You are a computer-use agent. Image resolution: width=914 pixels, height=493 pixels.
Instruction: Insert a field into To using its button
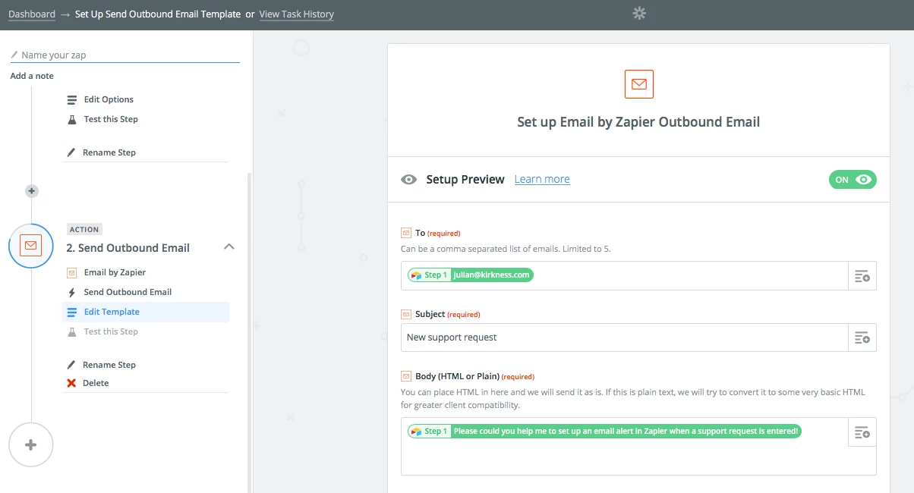click(862, 276)
